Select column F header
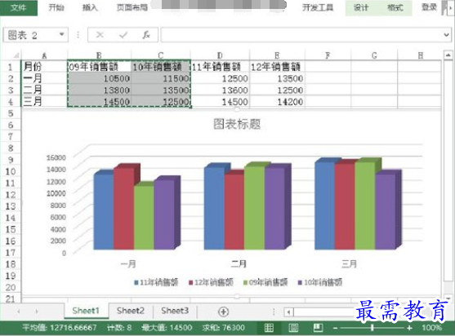 (x=328, y=55)
